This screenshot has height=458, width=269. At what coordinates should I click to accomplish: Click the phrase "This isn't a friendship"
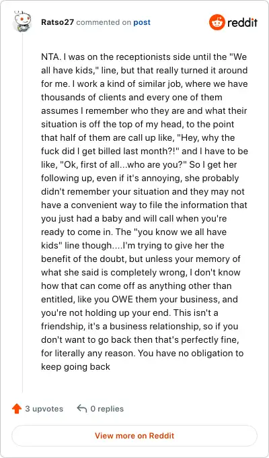(x=130, y=319)
